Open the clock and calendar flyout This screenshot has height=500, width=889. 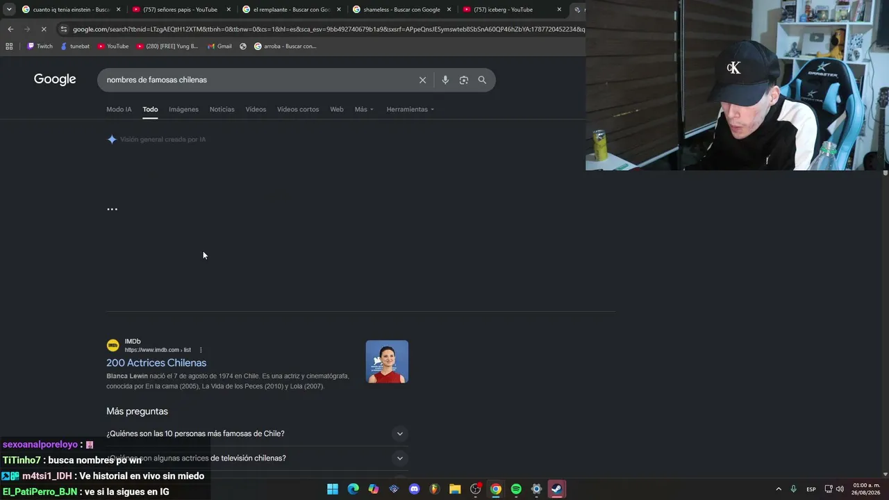[867, 489]
